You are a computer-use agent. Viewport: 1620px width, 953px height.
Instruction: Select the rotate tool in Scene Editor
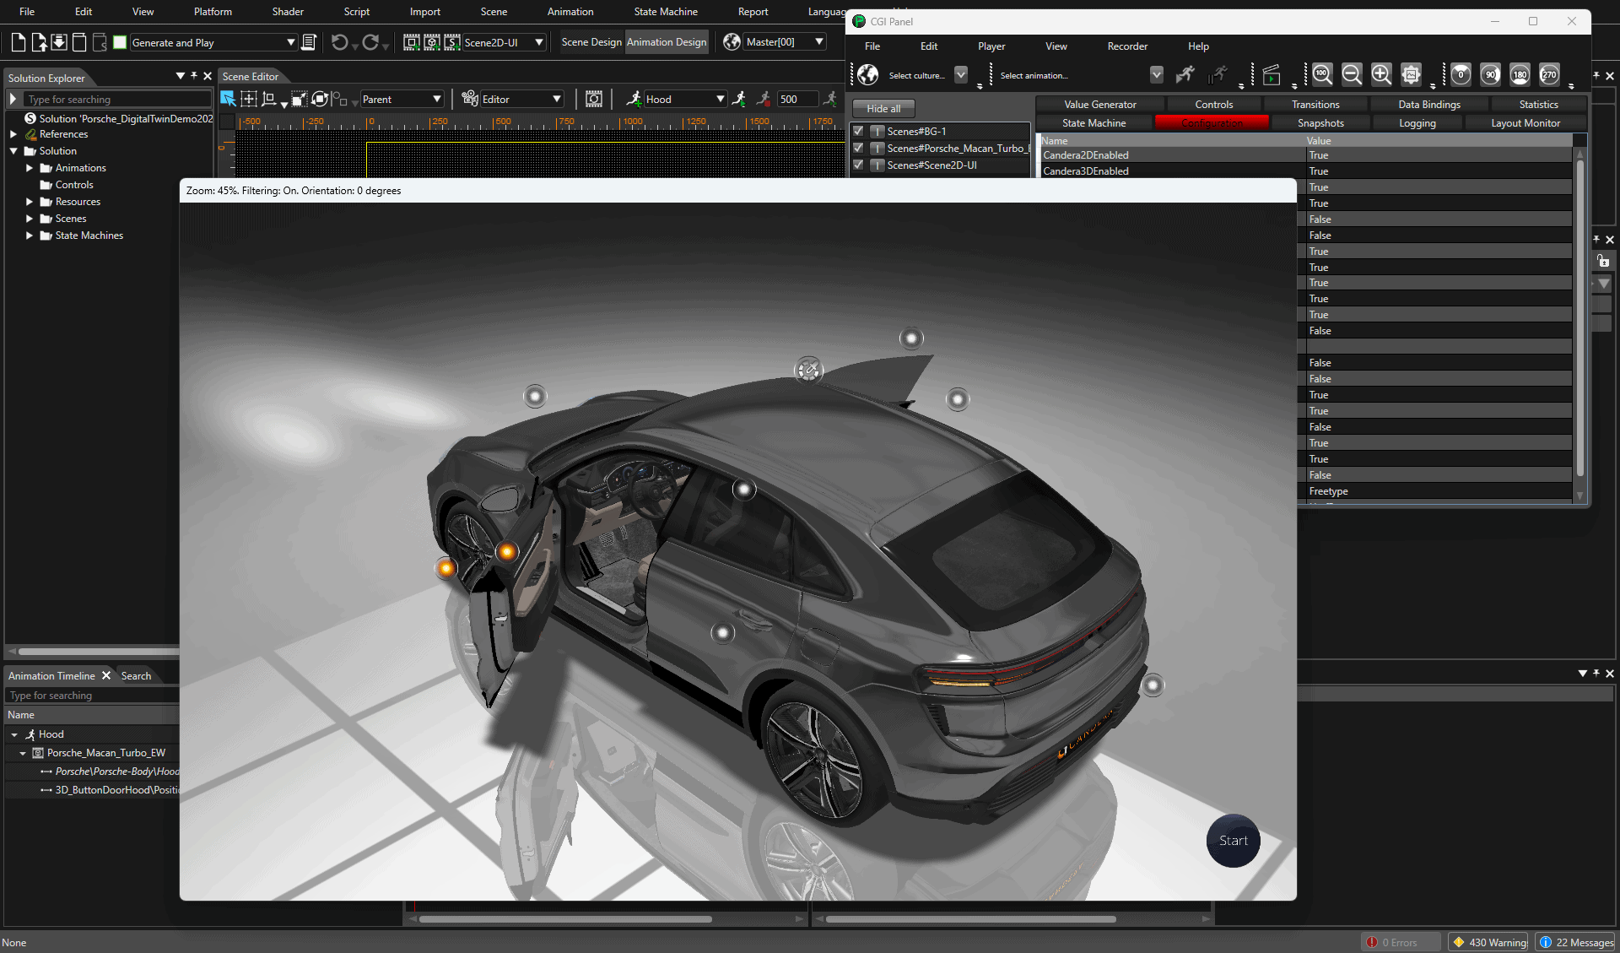(320, 99)
